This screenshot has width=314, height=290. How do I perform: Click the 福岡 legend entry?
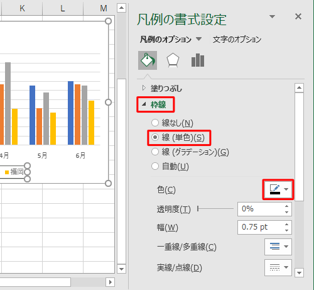(14, 172)
